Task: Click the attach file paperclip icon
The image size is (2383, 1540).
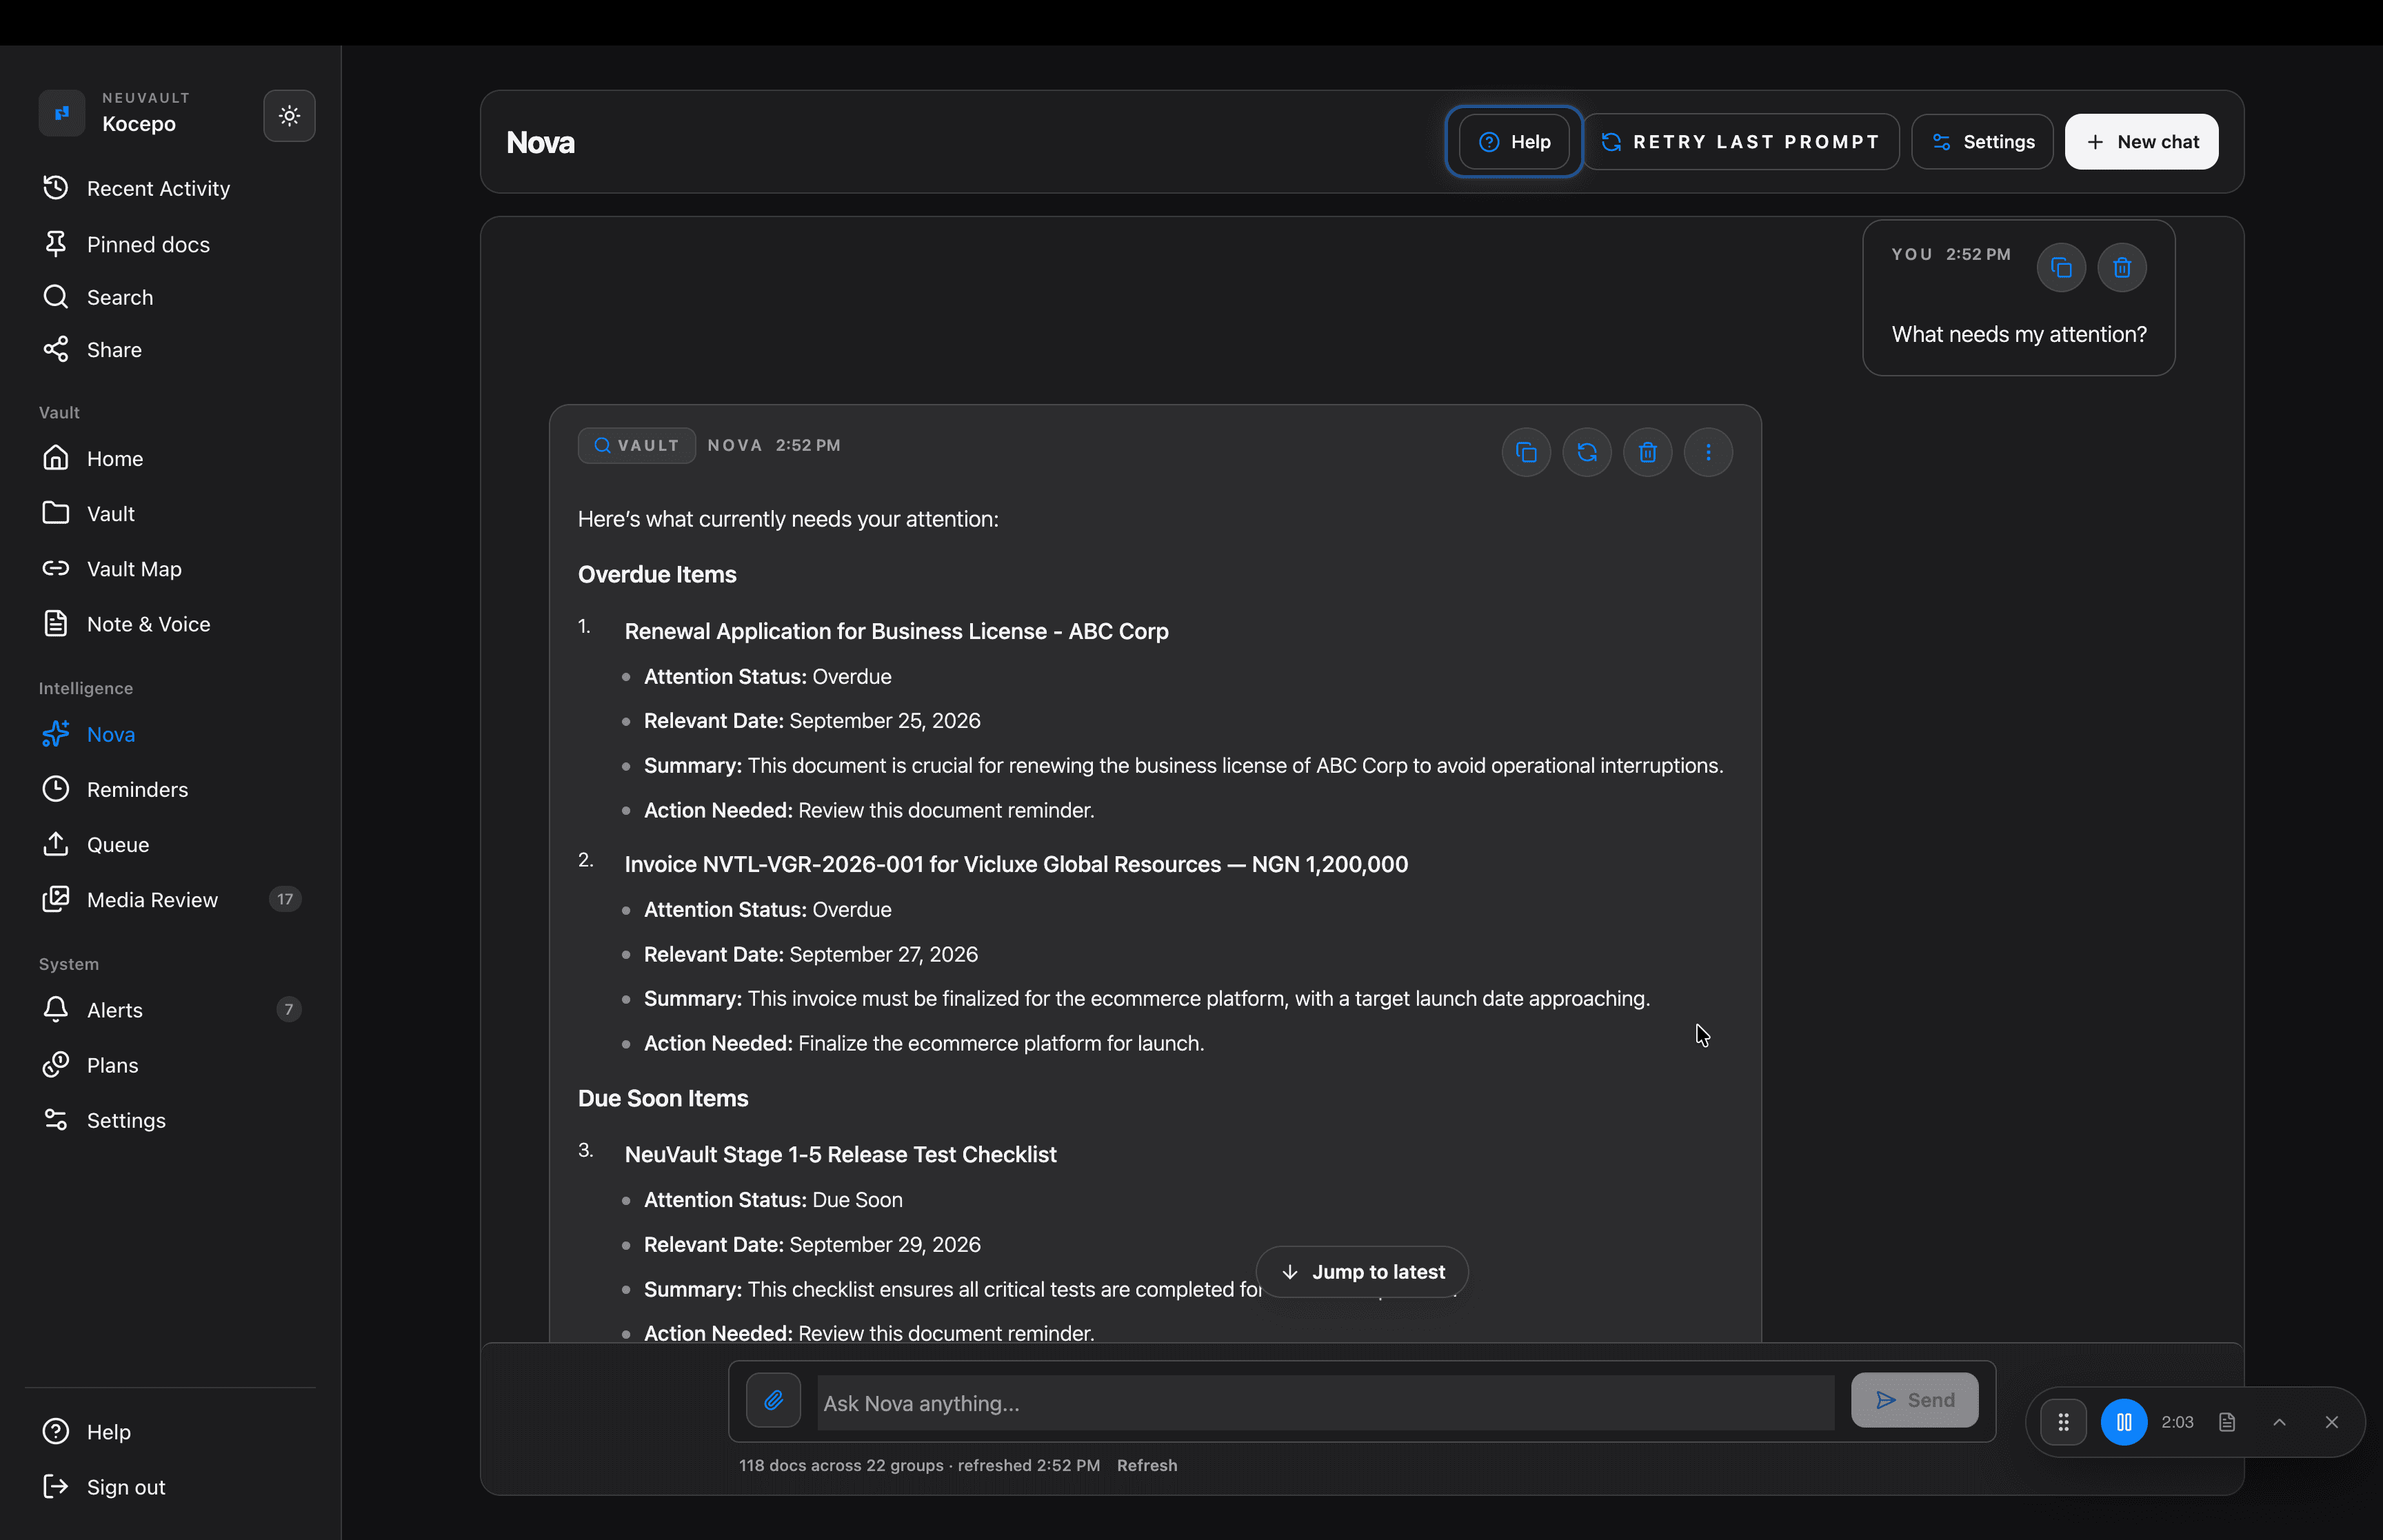Action: click(773, 1400)
